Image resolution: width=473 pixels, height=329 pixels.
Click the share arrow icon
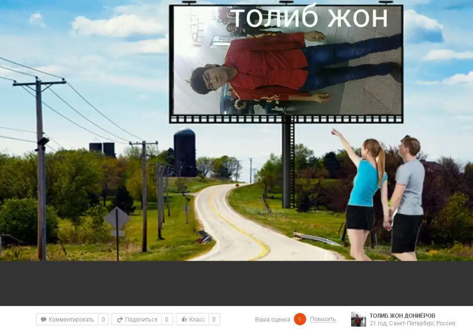coord(120,320)
